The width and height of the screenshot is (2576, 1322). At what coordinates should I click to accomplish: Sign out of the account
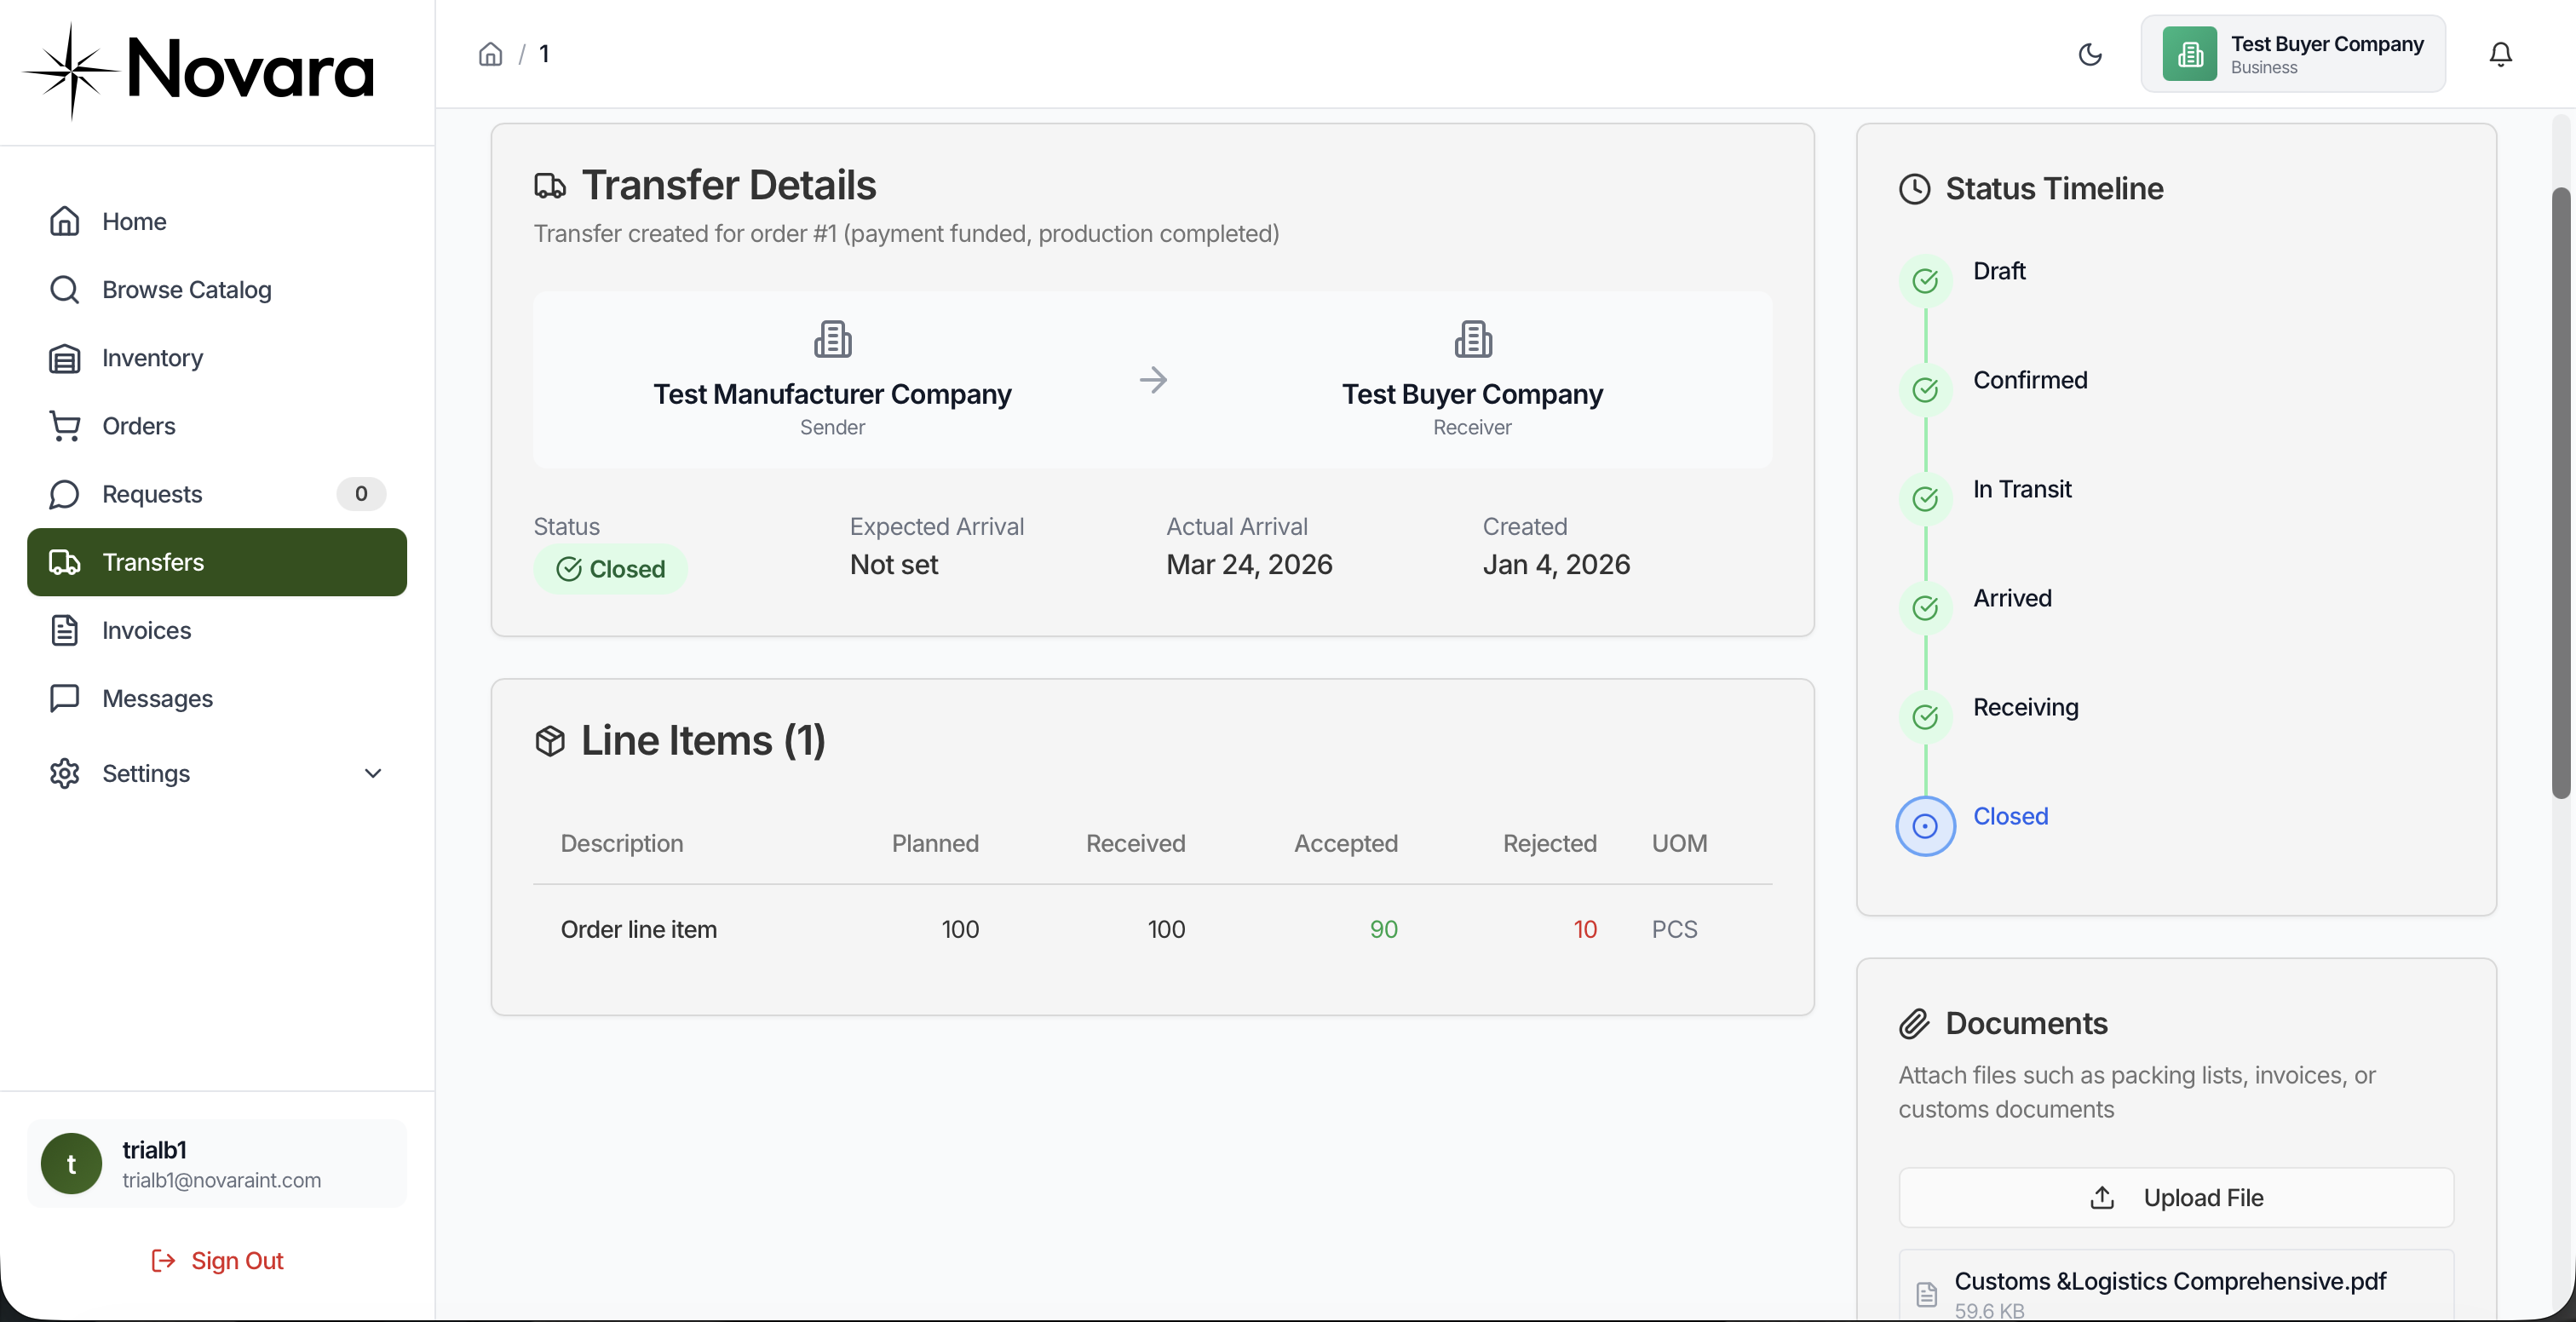(217, 1260)
